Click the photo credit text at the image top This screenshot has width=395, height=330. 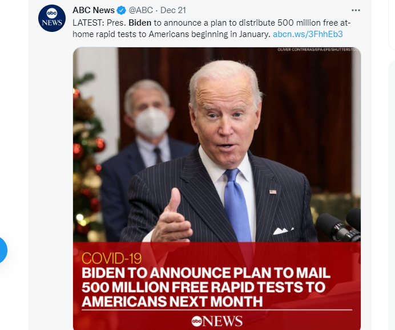pos(319,50)
